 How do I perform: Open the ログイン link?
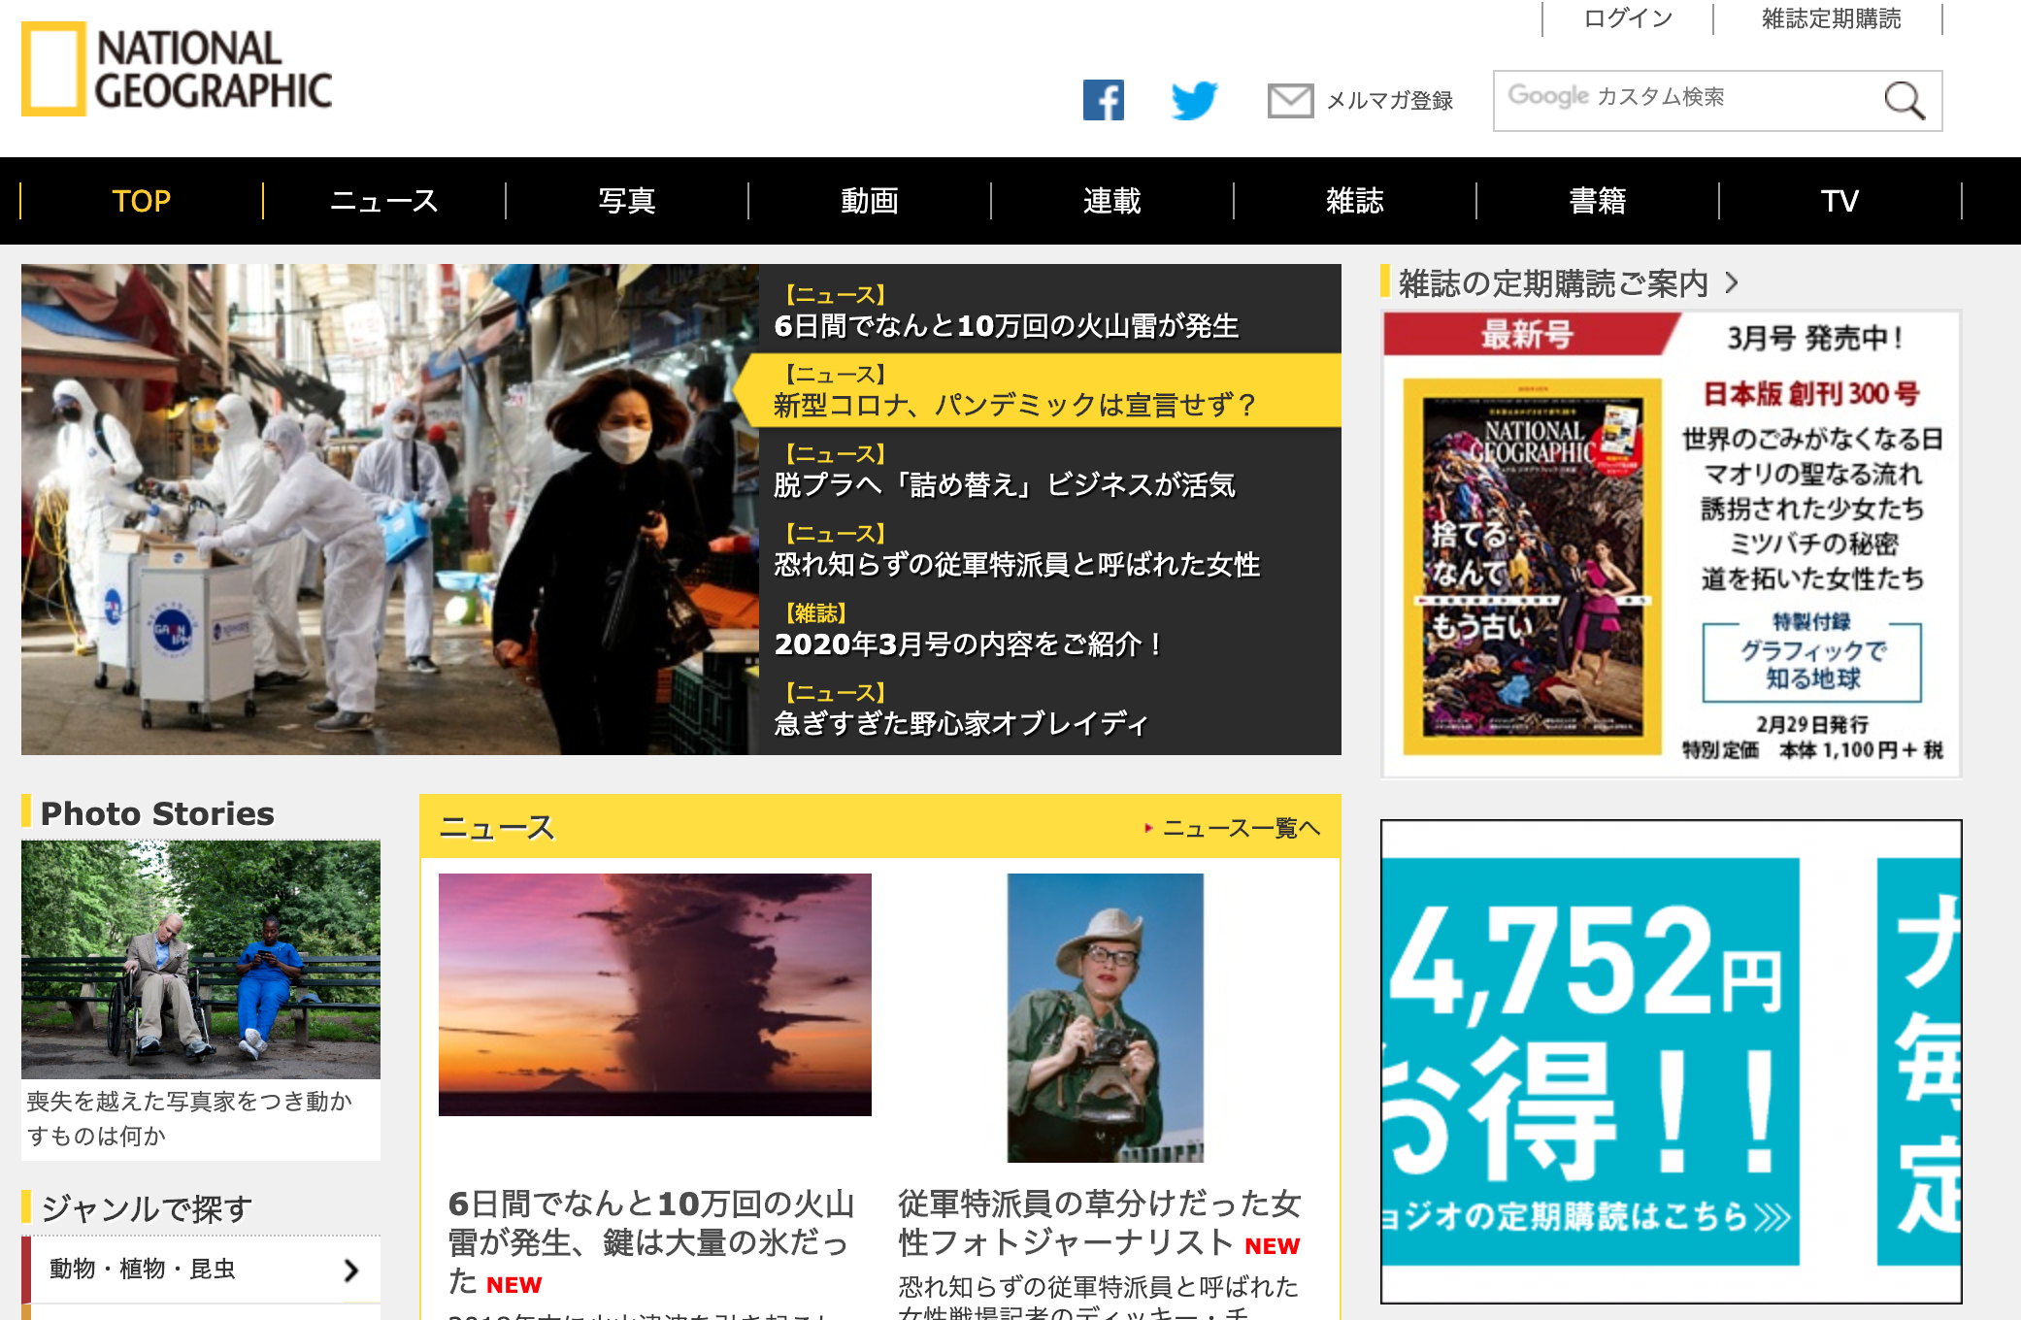coord(1628,18)
